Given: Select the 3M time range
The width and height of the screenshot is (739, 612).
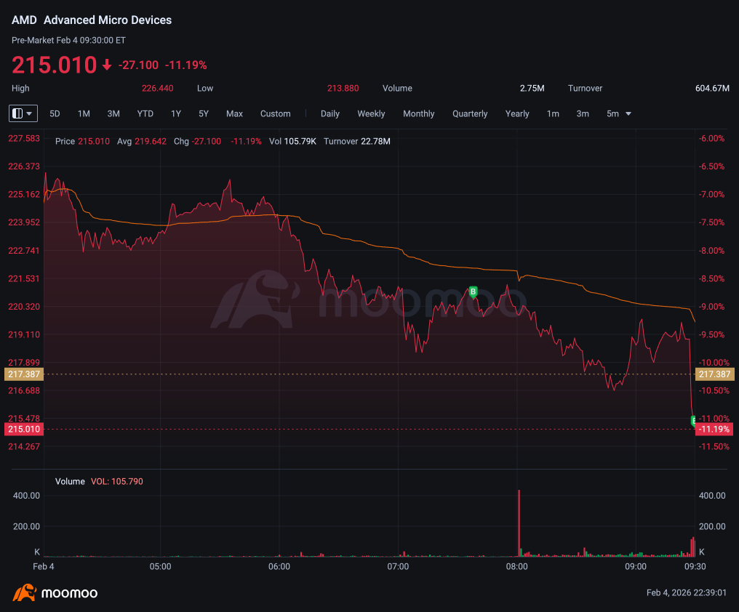Looking at the screenshot, I should [x=113, y=114].
